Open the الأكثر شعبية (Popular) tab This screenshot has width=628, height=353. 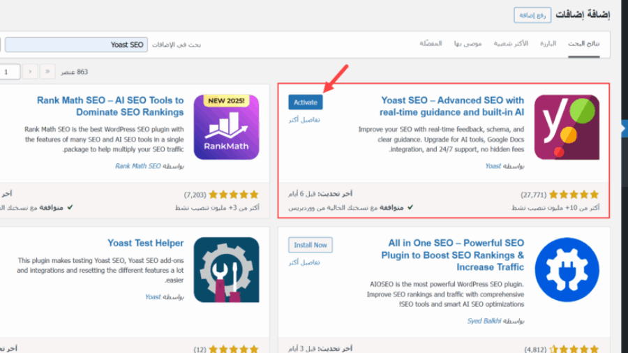pos(511,44)
